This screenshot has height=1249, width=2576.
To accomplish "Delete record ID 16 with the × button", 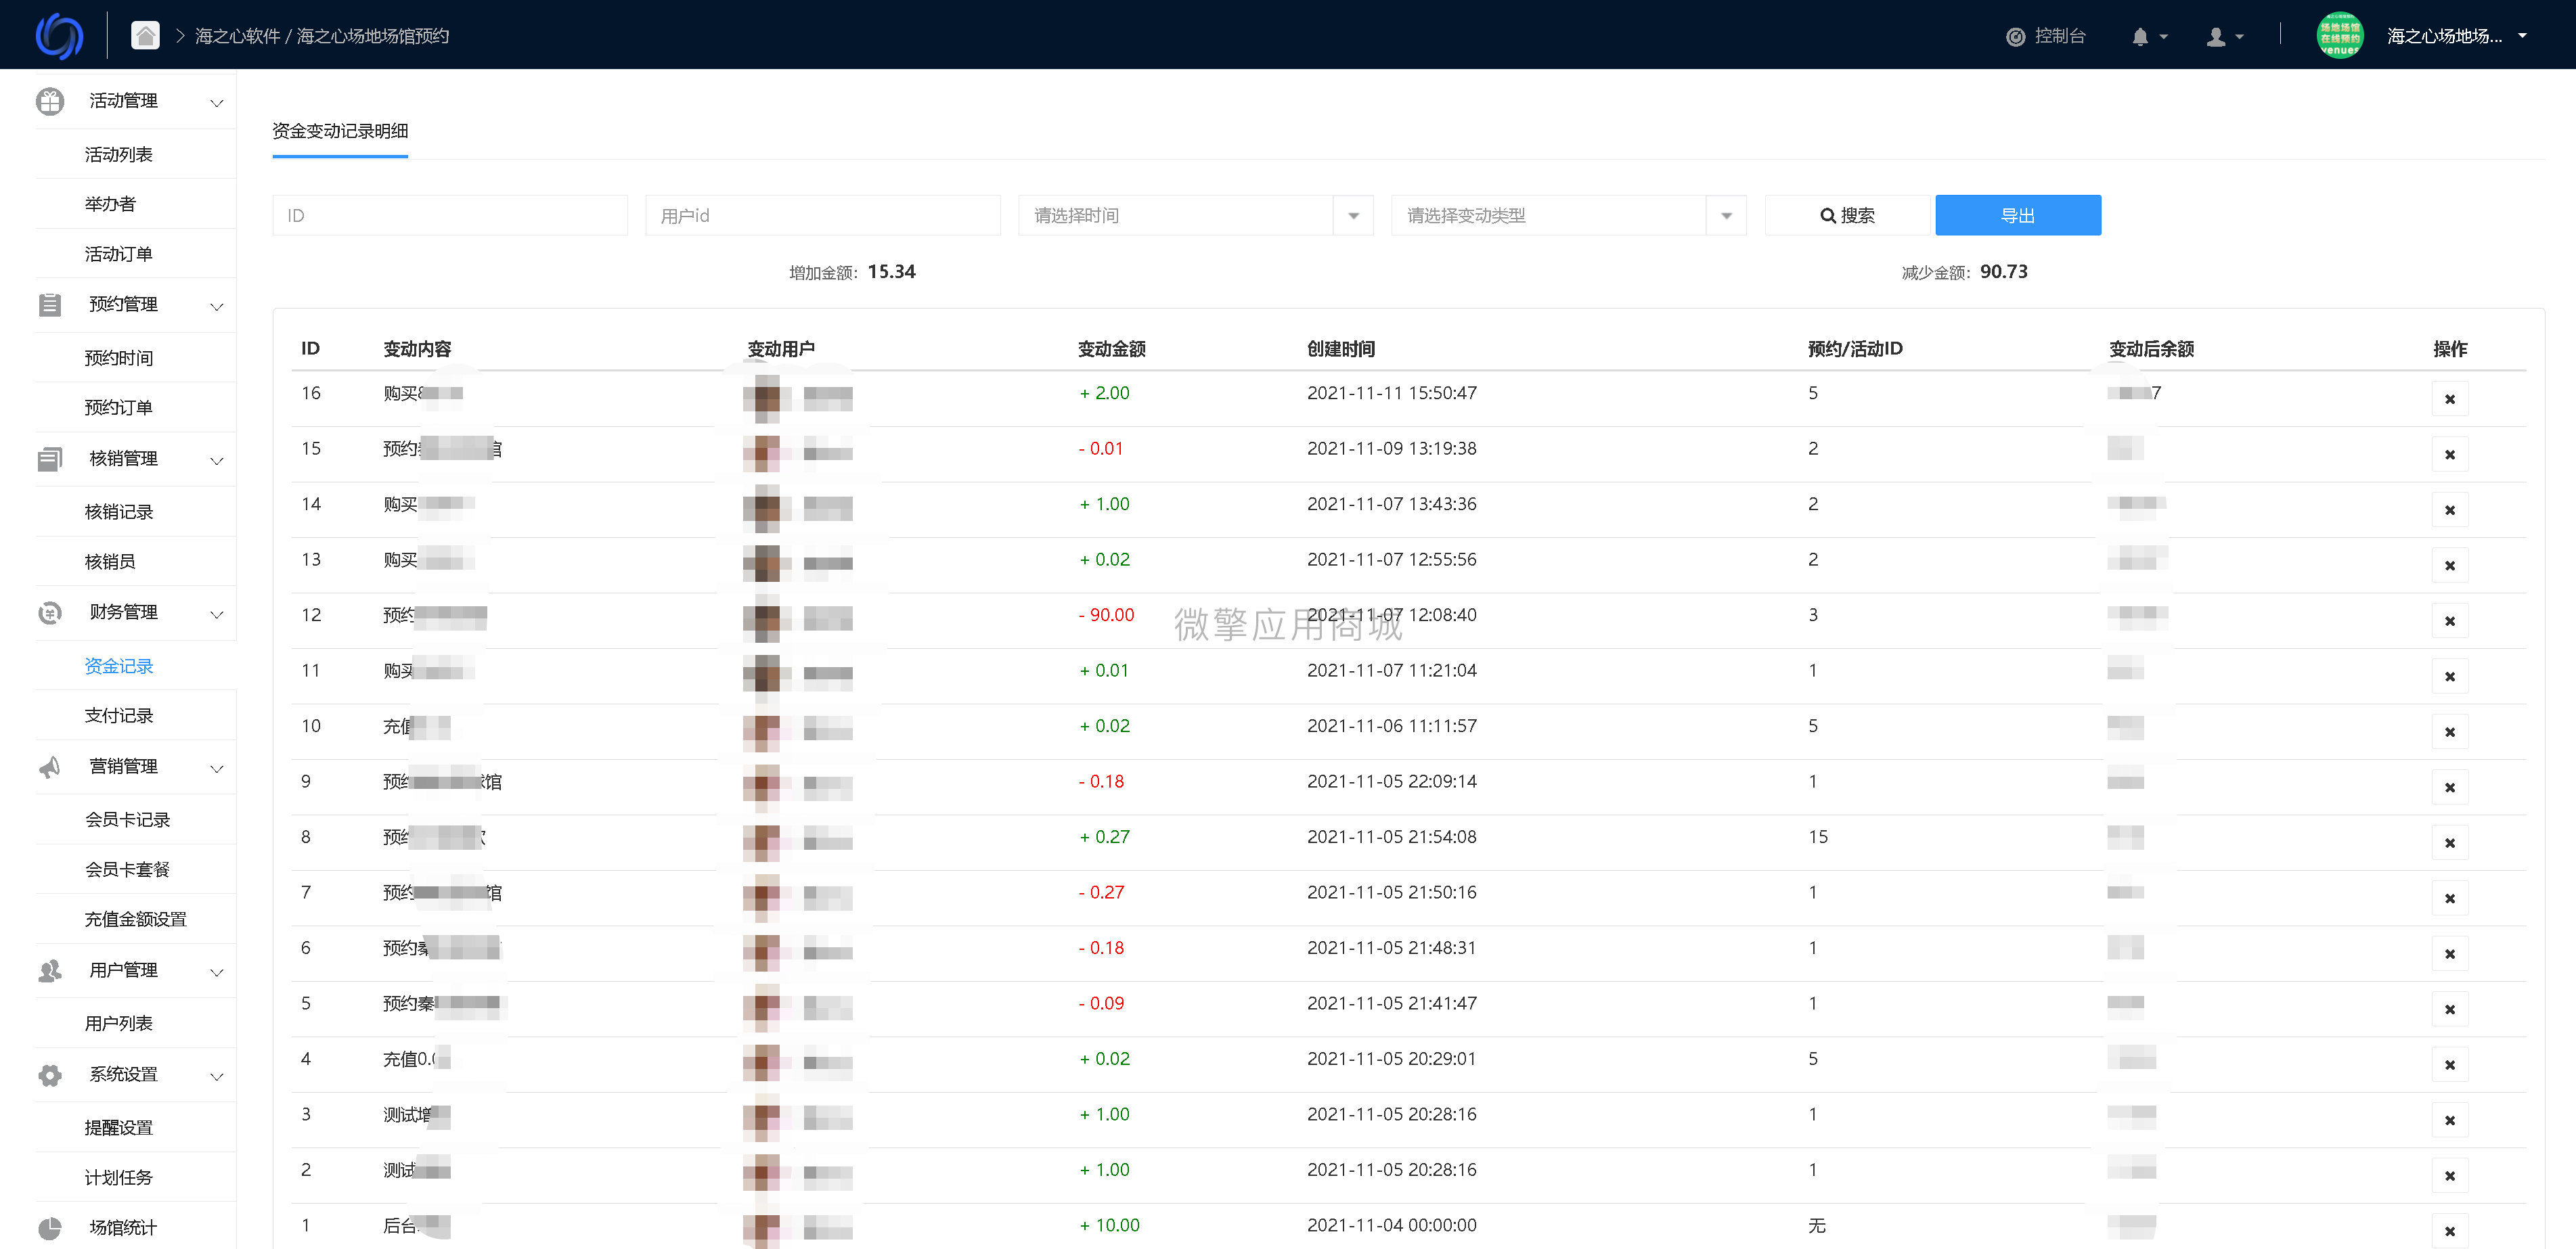I will point(2450,398).
